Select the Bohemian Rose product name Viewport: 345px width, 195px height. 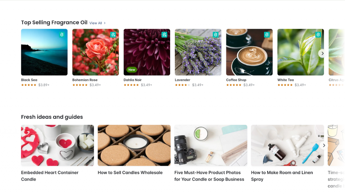pos(85,80)
